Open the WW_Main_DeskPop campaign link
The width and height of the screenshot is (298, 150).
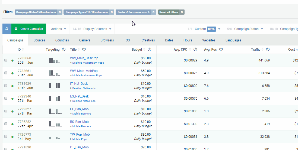pyautogui.click(x=84, y=58)
